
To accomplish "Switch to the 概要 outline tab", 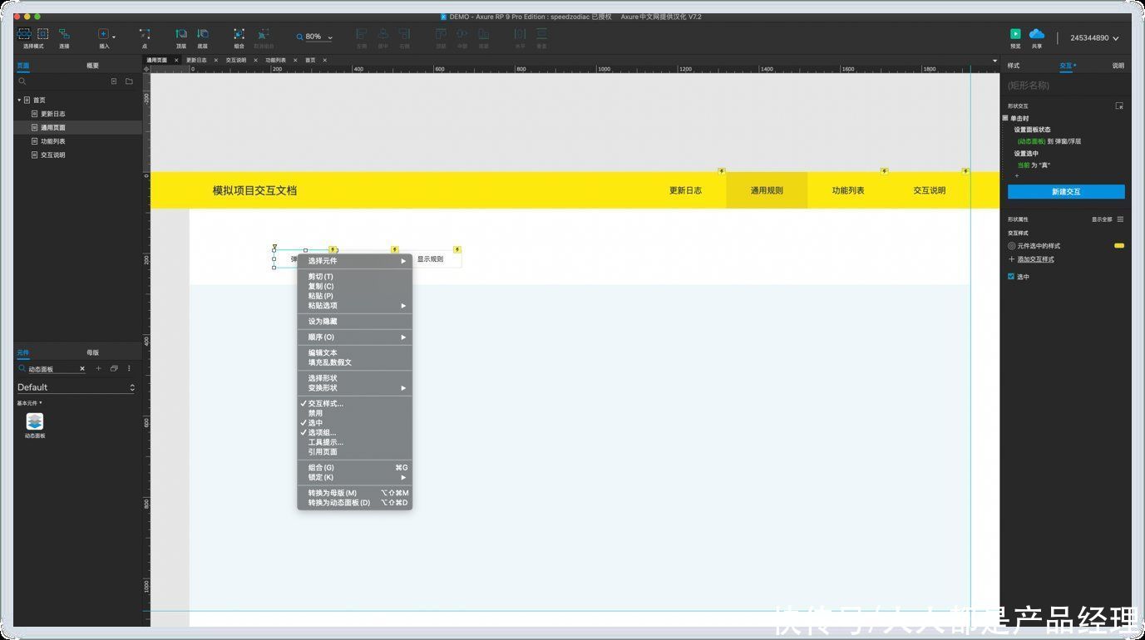I will point(92,66).
